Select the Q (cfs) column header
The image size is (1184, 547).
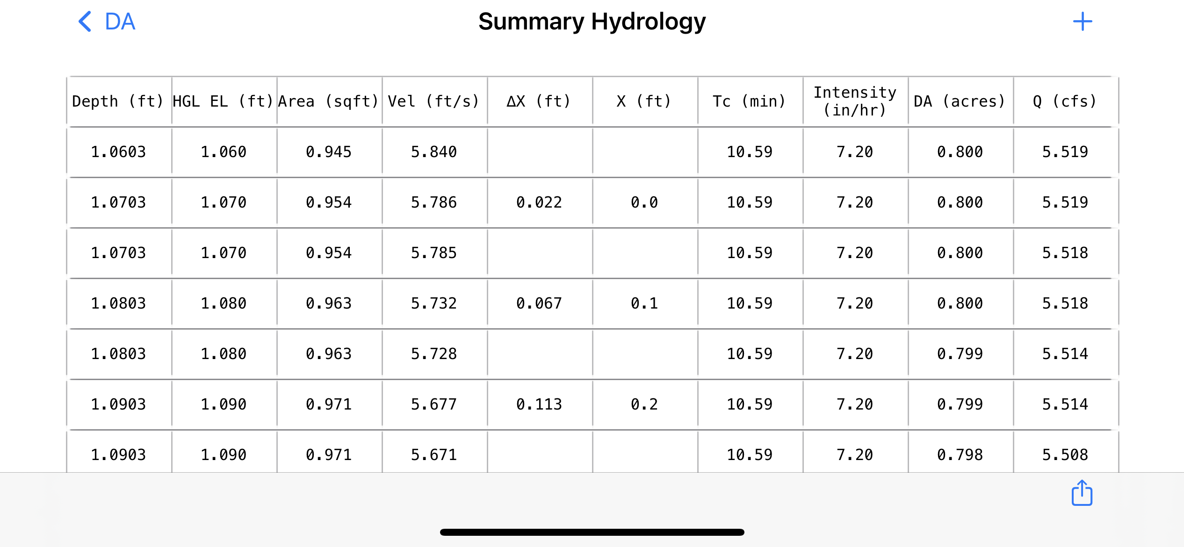[x=1065, y=101]
